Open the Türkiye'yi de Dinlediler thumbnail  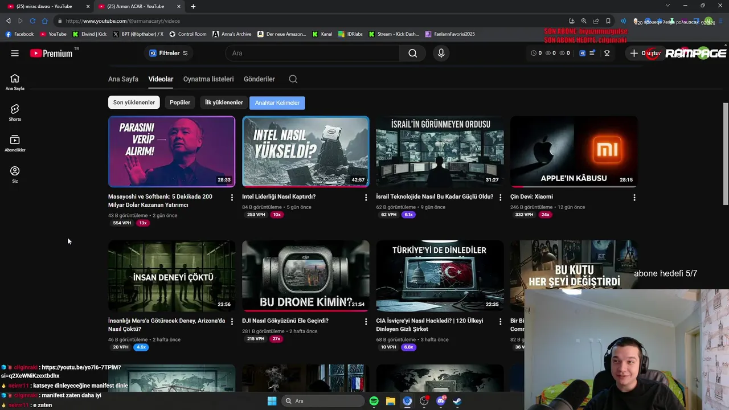(x=440, y=276)
